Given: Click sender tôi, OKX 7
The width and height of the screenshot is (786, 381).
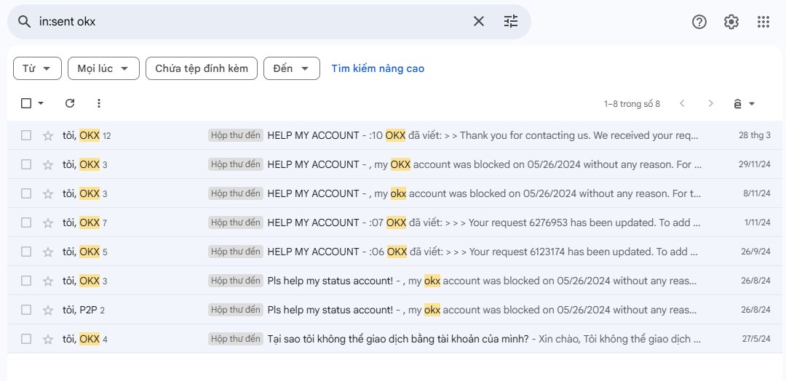Looking at the screenshot, I should tap(84, 222).
